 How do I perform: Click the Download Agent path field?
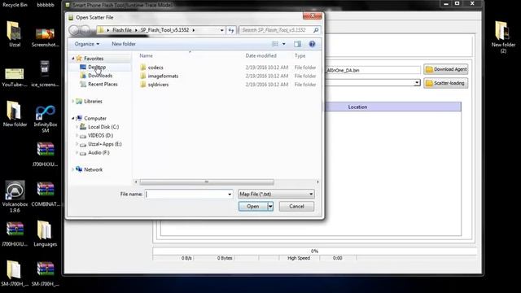point(373,71)
